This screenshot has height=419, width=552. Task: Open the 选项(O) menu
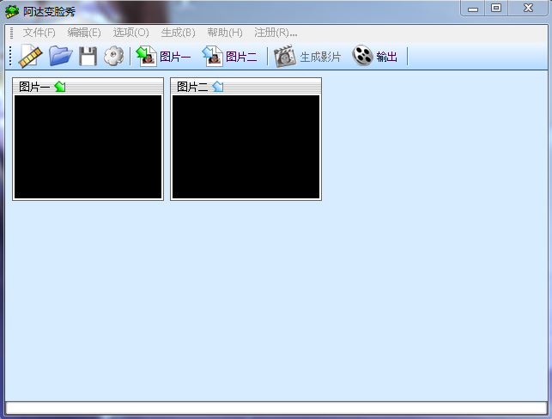point(131,33)
